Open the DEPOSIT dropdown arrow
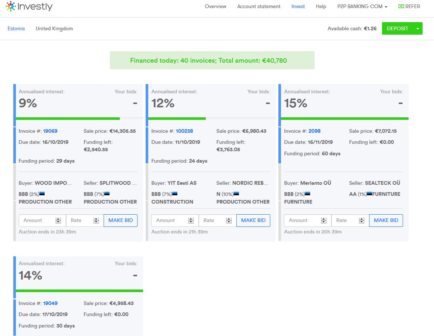 click(x=418, y=28)
